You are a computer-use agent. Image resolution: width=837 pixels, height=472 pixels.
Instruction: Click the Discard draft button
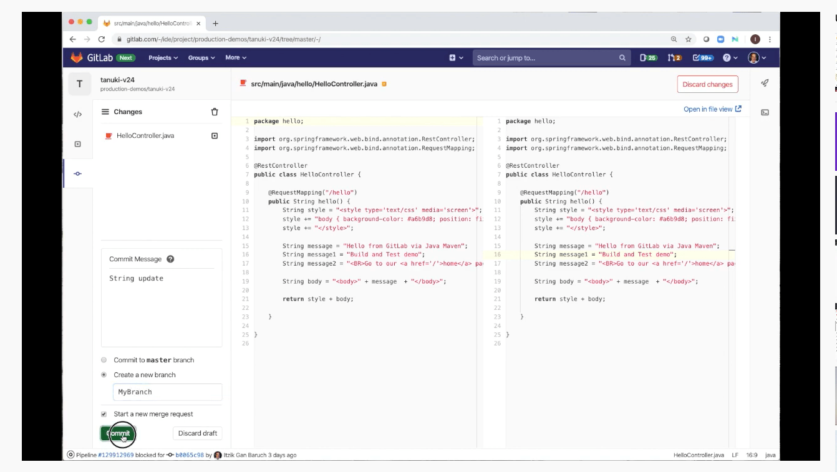click(x=197, y=433)
